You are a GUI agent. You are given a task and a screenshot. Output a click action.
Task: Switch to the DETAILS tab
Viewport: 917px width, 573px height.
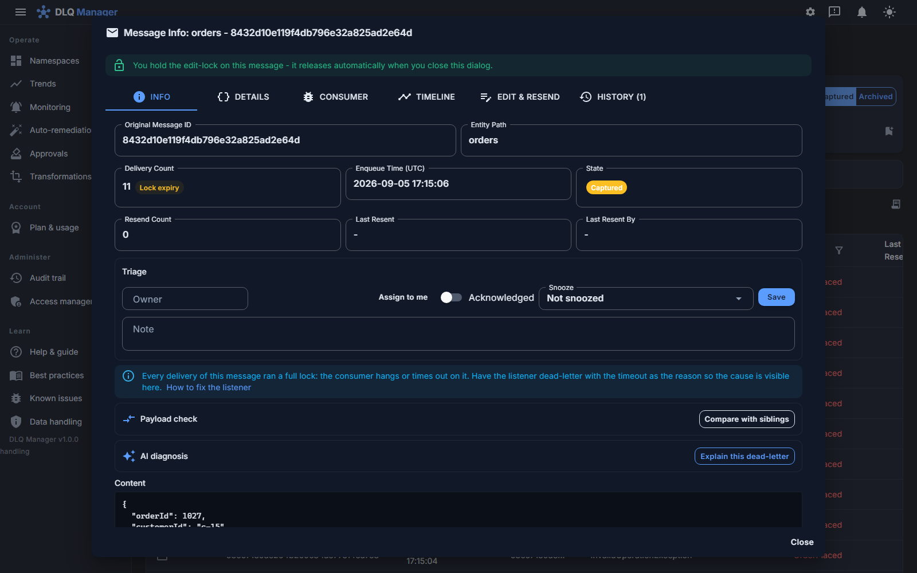click(243, 97)
